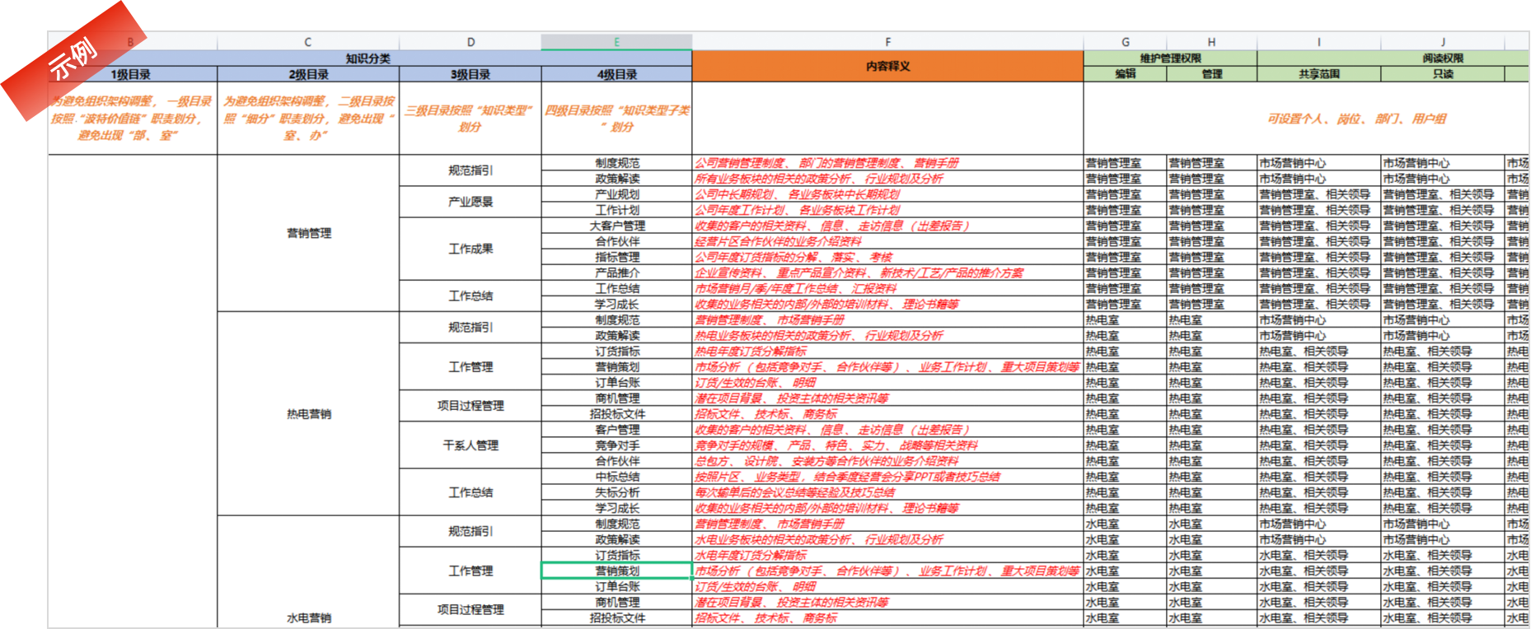Select column G header
The image size is (1531, 629).
pos(1125,42)
